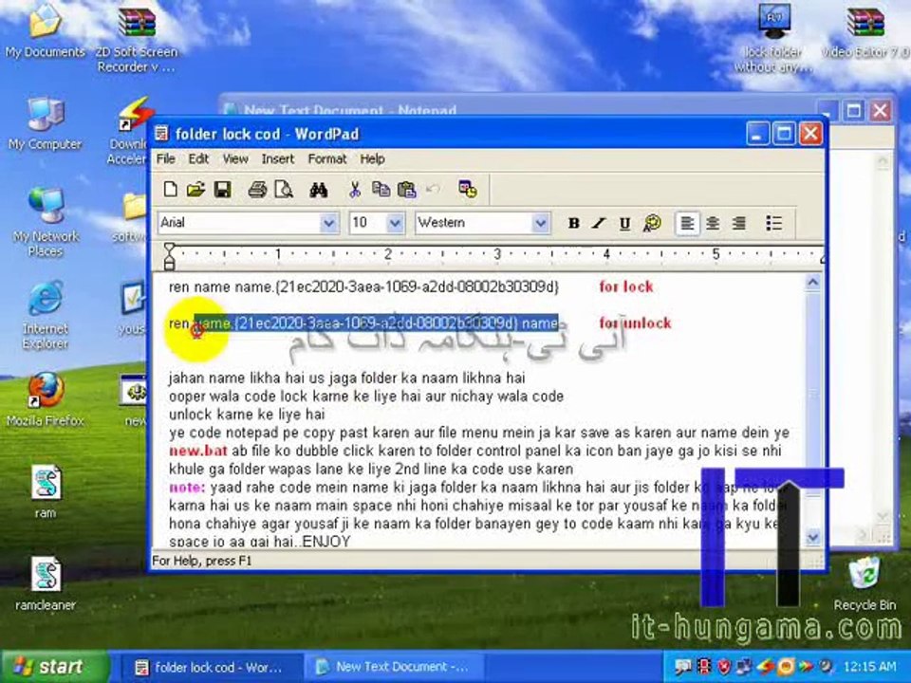Viewport: 911px width, 683px height.
Task: Open the File menu in WordPad
Action: (x=165, y=159)
